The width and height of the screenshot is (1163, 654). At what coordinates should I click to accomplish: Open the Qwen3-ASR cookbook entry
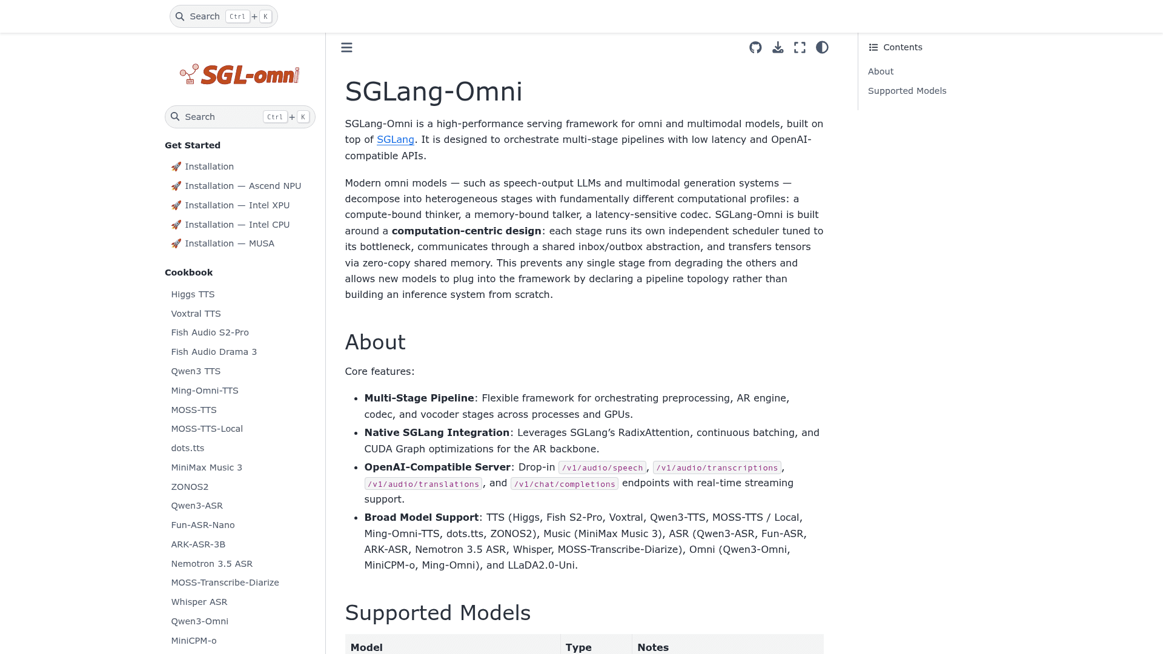click(197, 506)
